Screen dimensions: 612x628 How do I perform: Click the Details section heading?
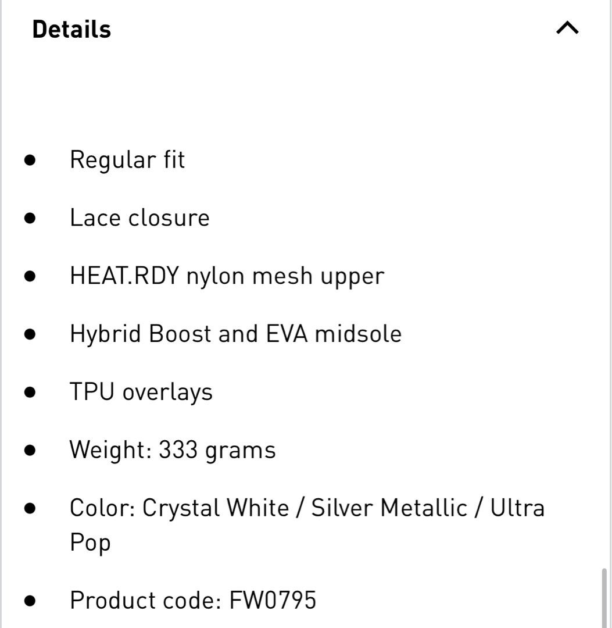point(71,29)
